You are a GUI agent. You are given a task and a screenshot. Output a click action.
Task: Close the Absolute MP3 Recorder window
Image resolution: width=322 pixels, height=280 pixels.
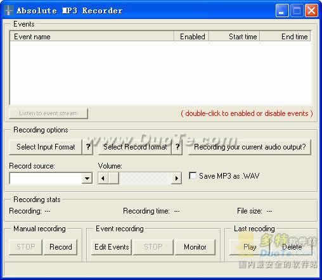click(311, 10)
